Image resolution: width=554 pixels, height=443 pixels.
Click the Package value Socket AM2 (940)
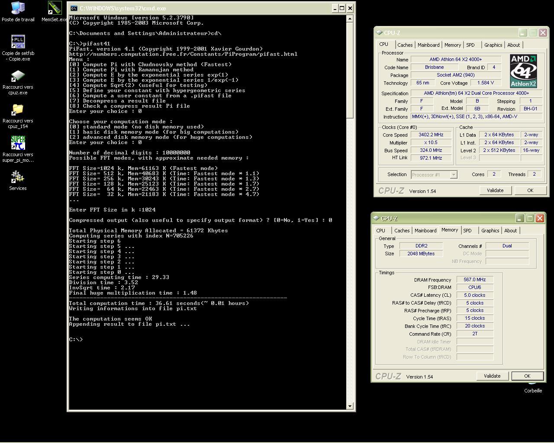tap(456, 75)
